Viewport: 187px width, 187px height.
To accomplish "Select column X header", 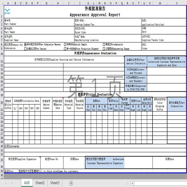I will coord(177,3).
